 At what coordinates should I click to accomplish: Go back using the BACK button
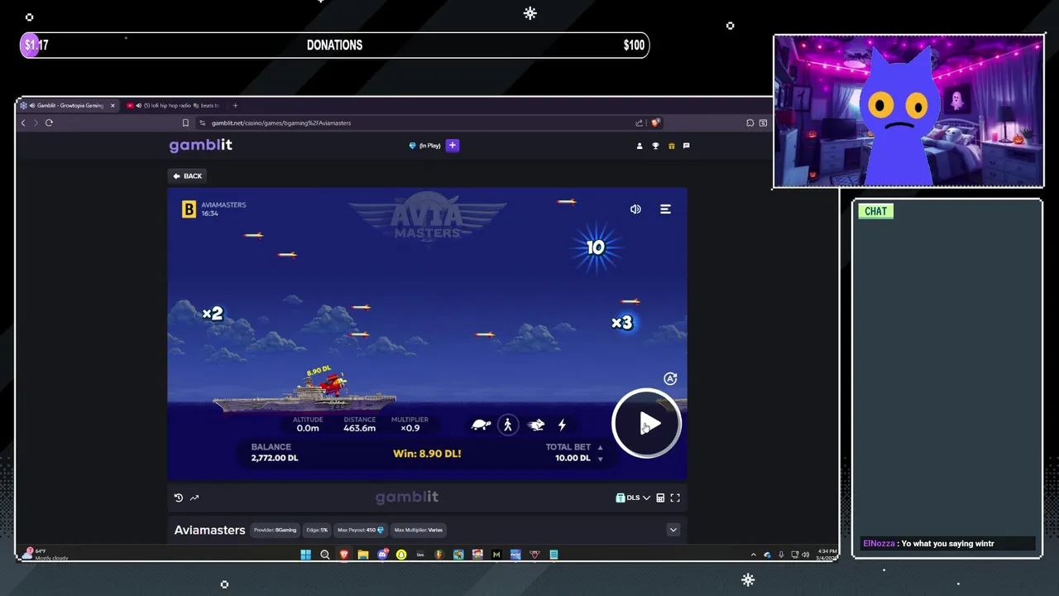click(187, 175)
